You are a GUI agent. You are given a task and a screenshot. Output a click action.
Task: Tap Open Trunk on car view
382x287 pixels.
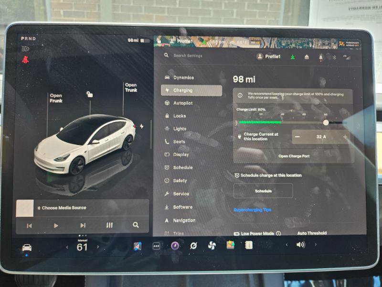(x=131, y=88)
